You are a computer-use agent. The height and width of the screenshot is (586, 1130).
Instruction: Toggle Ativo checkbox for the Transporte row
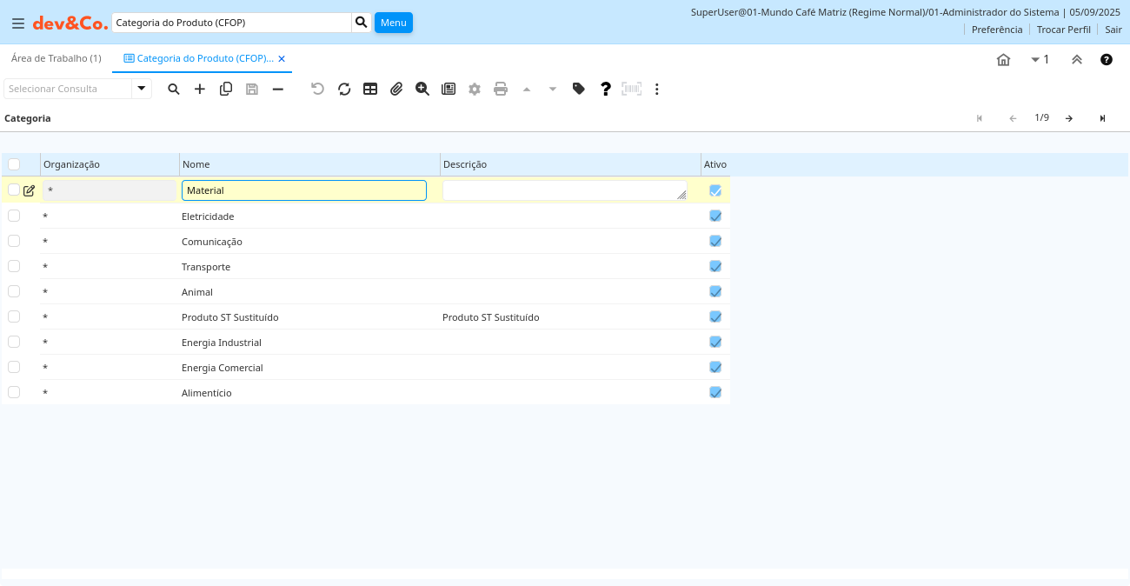pyautogui.click(x=715, y=266)
